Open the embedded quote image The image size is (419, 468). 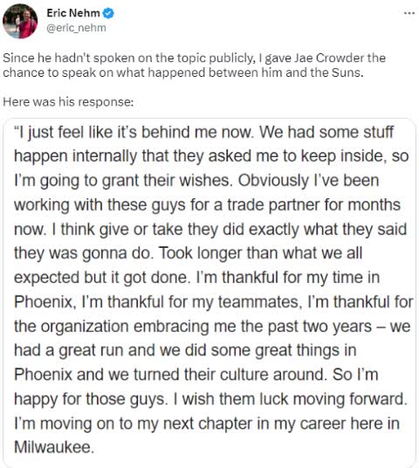click(x=209, y=292)
